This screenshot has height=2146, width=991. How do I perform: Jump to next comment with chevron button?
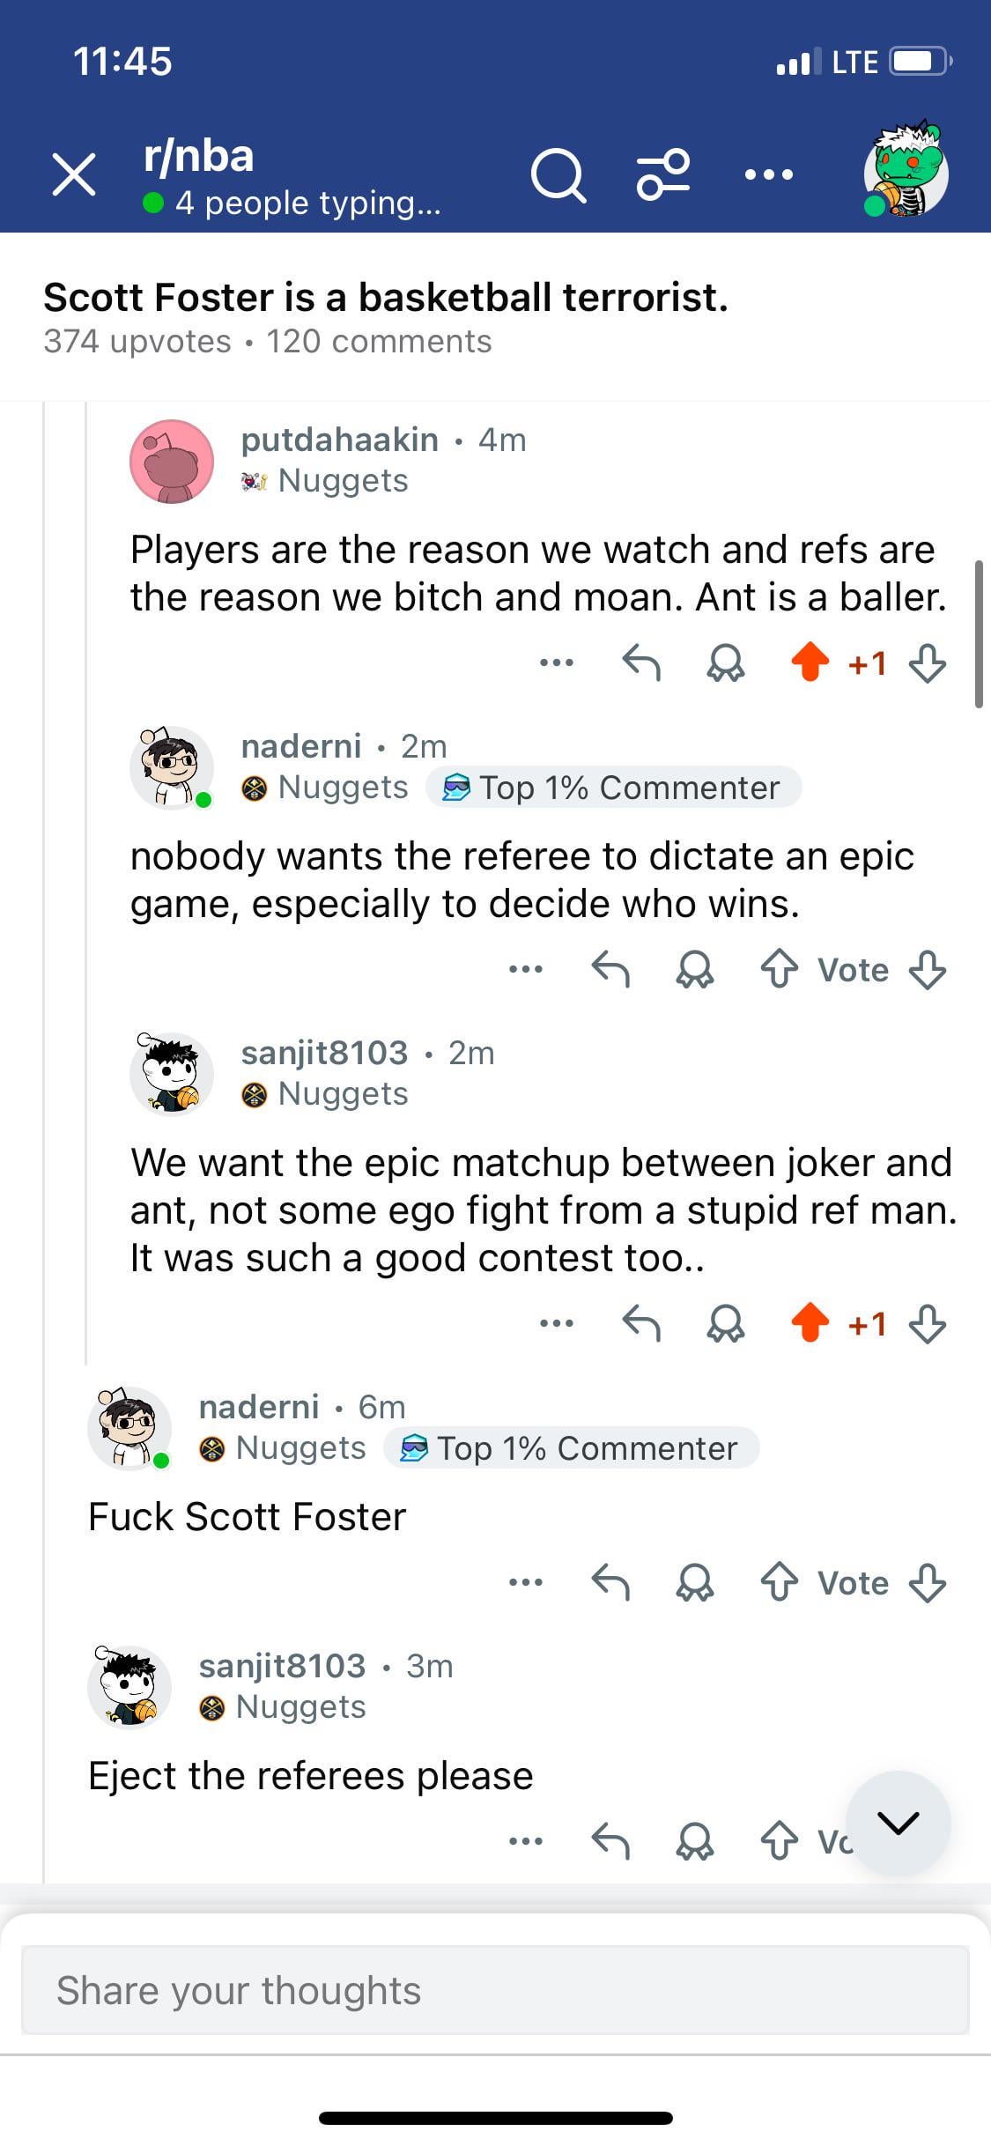[898, 1822]
